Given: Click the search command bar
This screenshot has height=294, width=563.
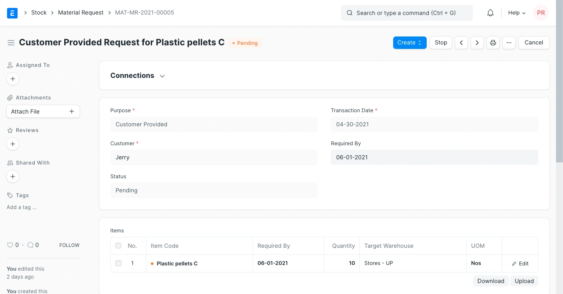Looking at the screenshot, I should pos(406,13).
